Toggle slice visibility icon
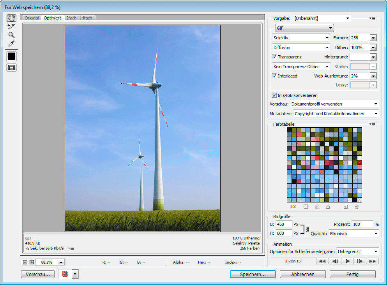The width and height of the screenshot is (387, 285). 11,68
